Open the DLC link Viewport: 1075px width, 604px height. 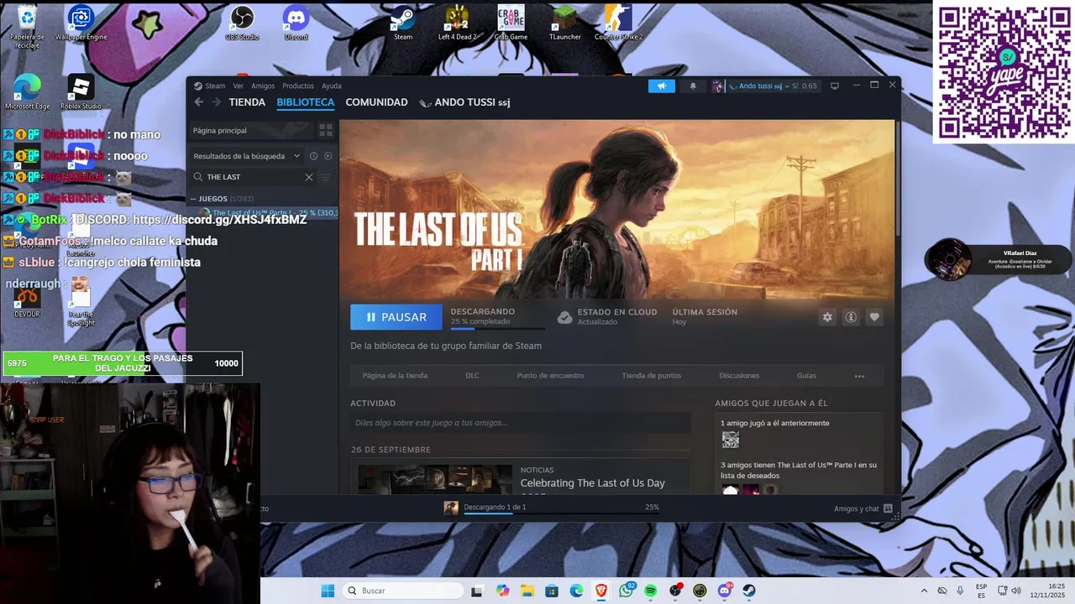(472, 376)
